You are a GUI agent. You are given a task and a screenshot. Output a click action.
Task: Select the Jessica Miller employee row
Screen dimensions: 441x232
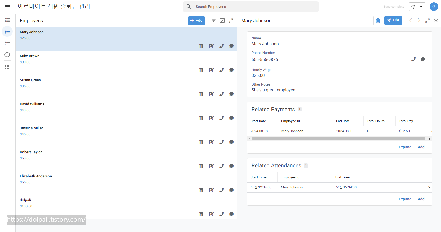pos(126,135)
